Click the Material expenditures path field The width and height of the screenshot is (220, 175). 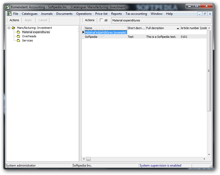coord(161,20)
